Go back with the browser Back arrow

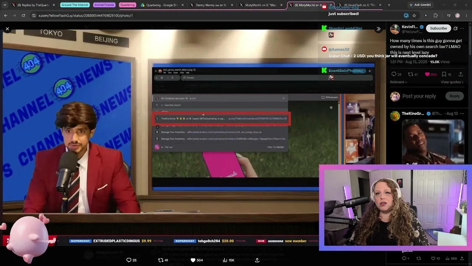point(6,16)
